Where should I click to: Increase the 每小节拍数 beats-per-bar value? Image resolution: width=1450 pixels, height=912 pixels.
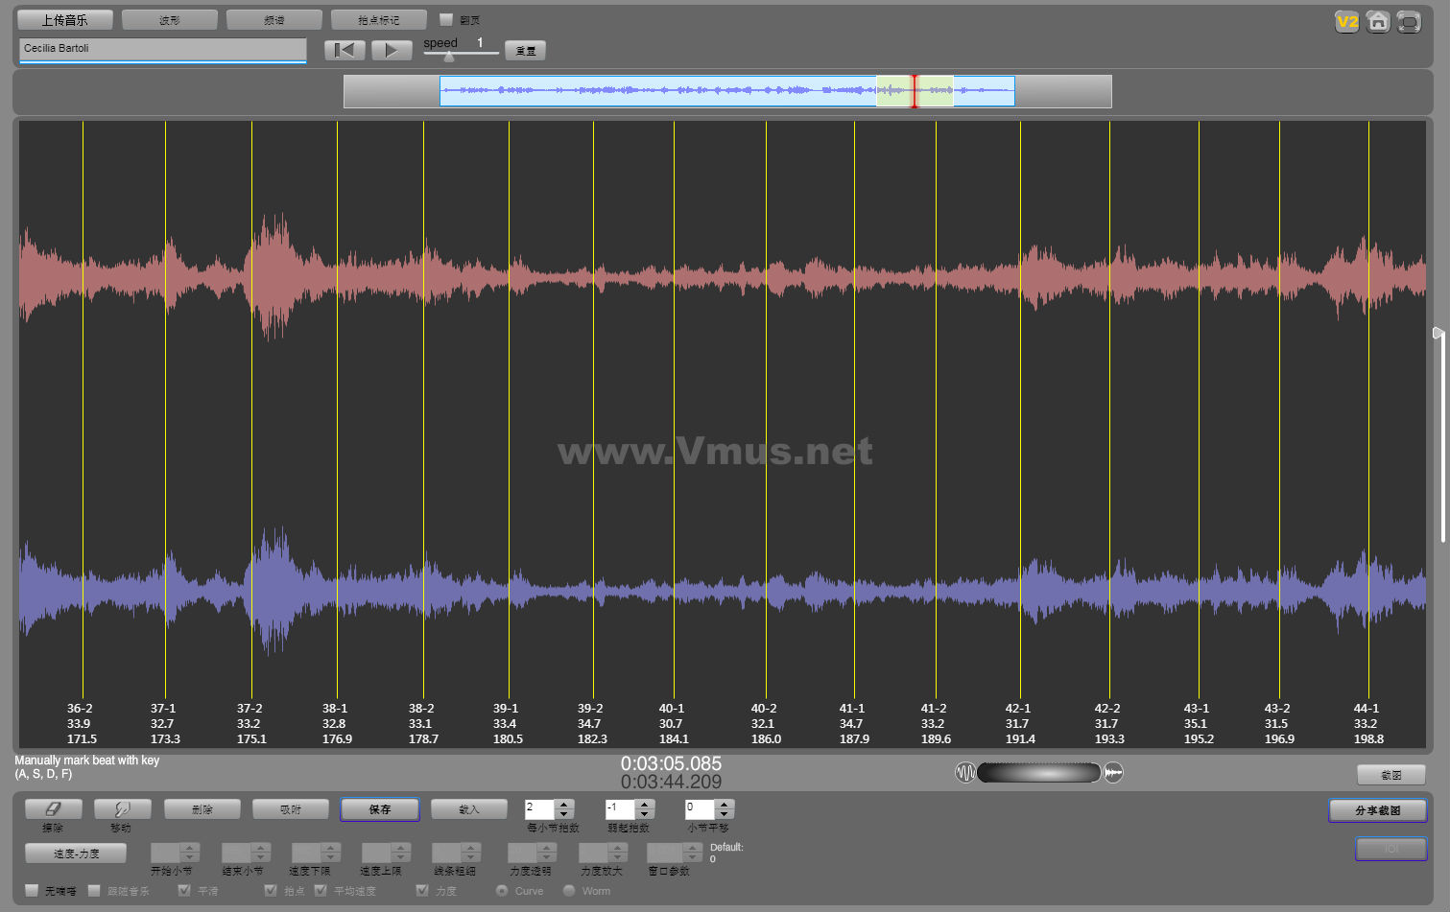click(x=565, y=805)
